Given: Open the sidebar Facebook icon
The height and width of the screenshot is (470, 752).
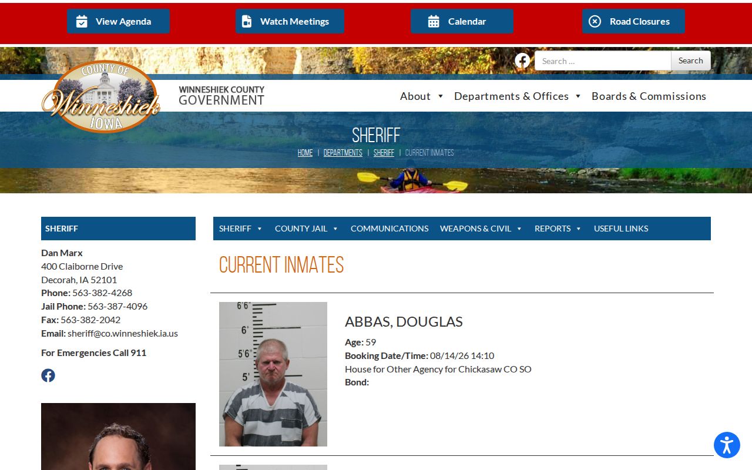Looking at the screenshot, I should tap(48, 375).
